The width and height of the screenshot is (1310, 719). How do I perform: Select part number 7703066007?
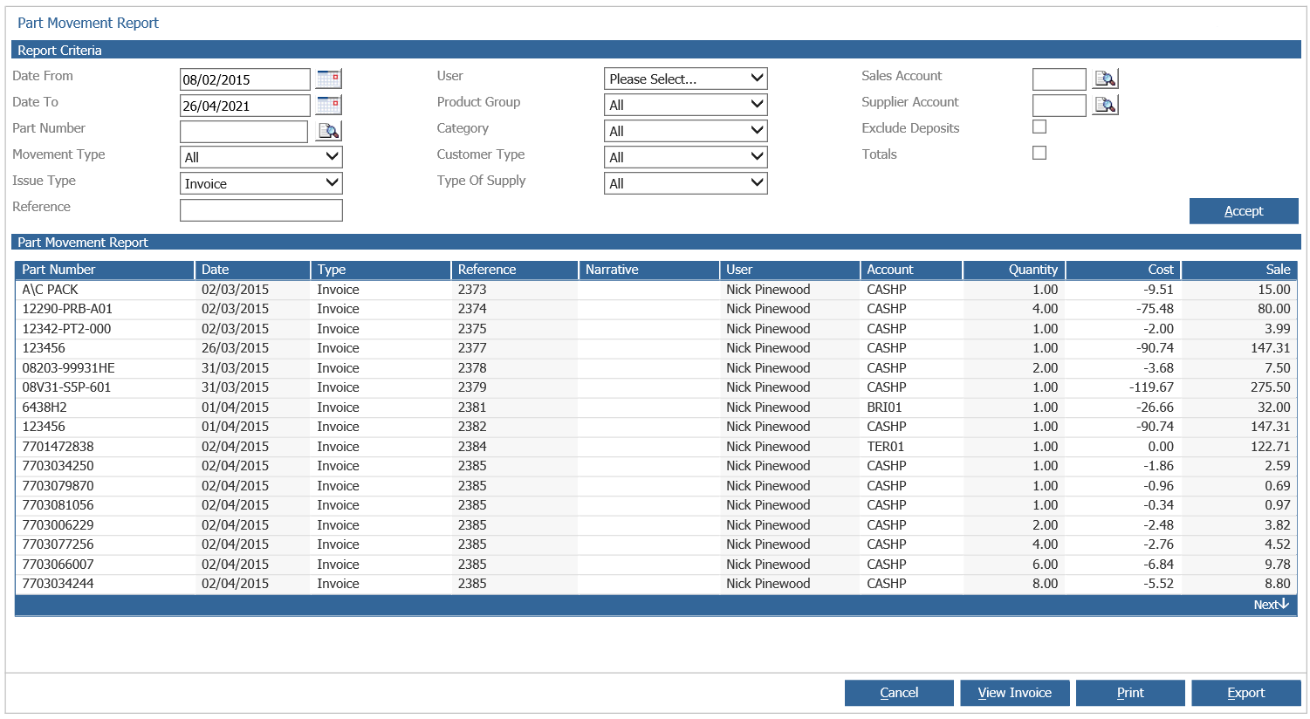[x=58, y=565]
